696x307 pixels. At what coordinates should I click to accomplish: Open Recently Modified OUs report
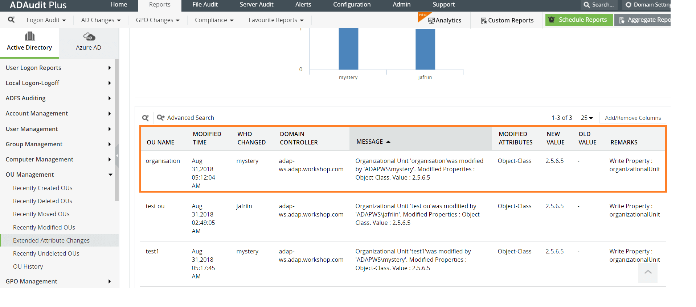[44, 227]
